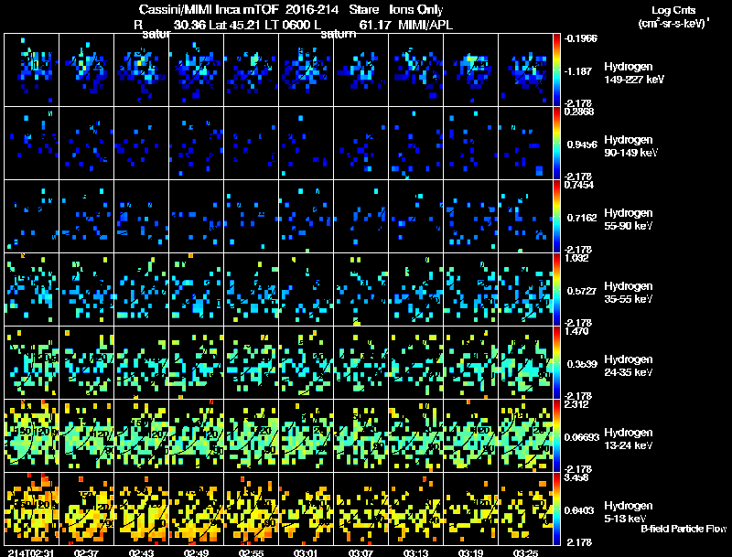Click the 'B-field Particle Flow' caption
The width and height of the screenshot is (732, 557).
pos(684,529)
